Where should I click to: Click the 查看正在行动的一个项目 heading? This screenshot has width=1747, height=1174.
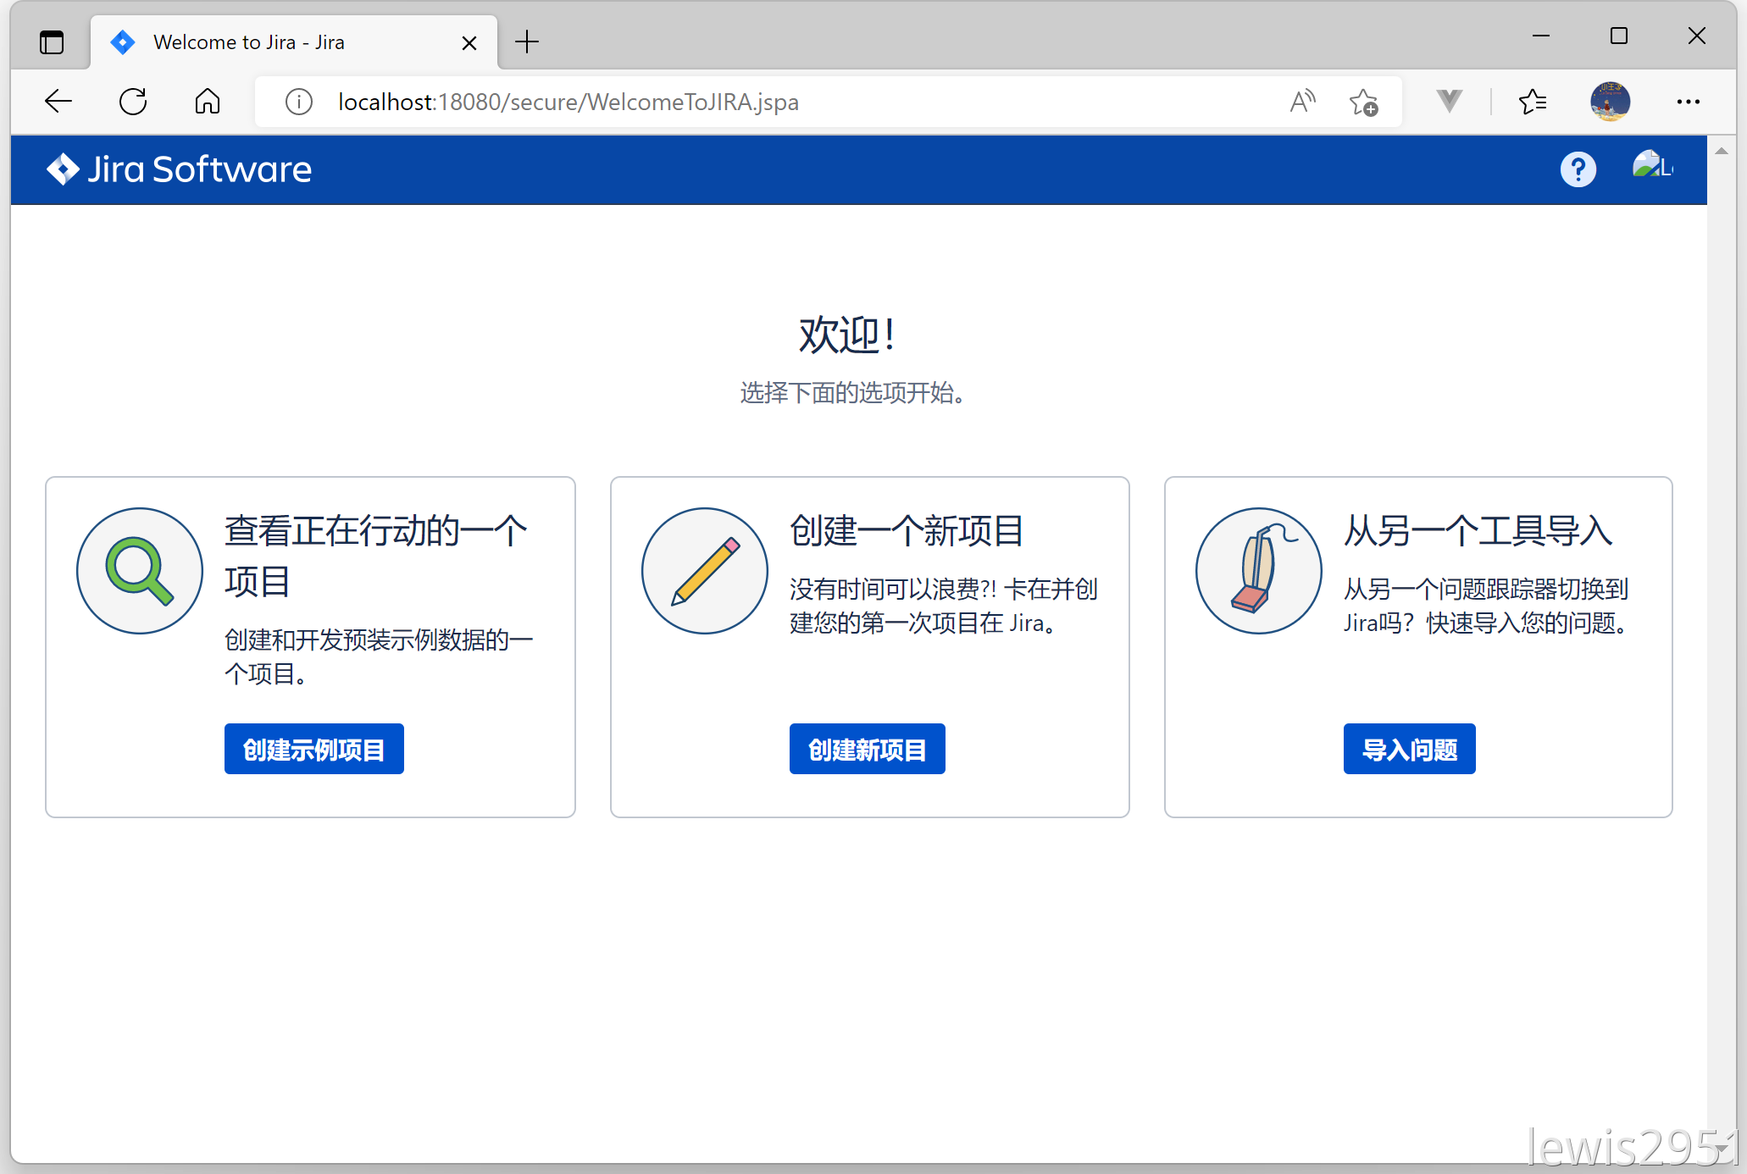tap(376, 556)
